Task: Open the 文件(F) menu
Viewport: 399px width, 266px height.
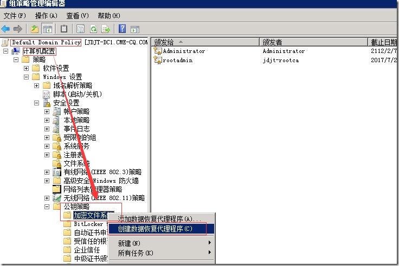Action: pos(15,16)
